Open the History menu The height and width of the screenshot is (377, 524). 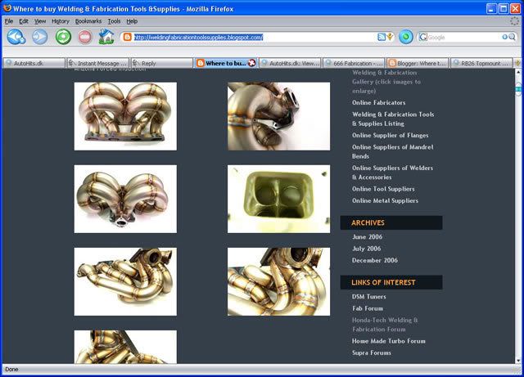point(60,21)
